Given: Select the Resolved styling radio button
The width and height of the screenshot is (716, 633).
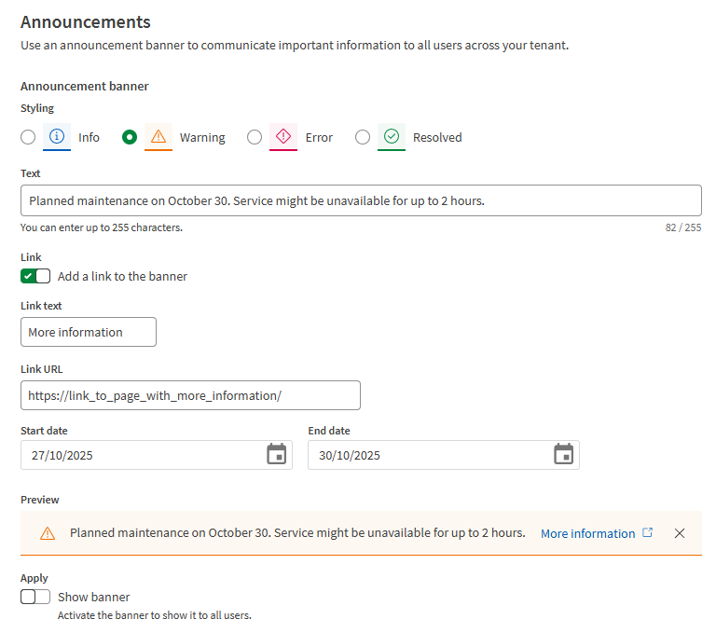Looking at the screenshot, I should pyautogui.click(x=363, y=137).
